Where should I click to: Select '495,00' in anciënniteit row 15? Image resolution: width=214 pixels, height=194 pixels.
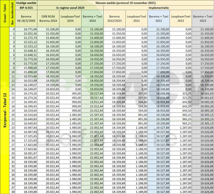click(x=76, y=93)
